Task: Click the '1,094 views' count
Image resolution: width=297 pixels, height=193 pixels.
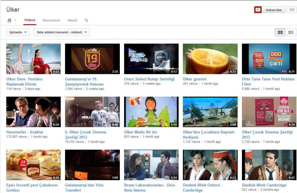Action: 73,89
